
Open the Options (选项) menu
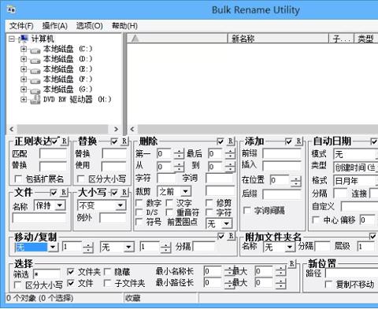pos(89,26)
